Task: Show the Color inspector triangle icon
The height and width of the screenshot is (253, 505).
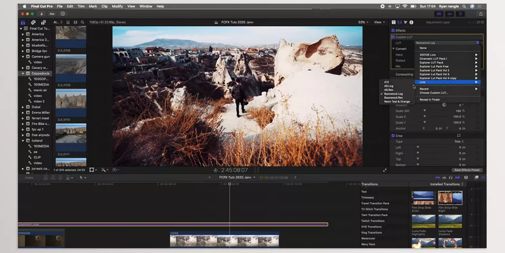Action: click(x=406, y=22)
